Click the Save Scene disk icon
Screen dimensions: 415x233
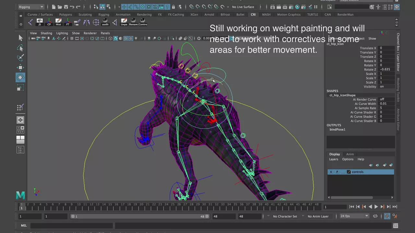coord(66,7)
